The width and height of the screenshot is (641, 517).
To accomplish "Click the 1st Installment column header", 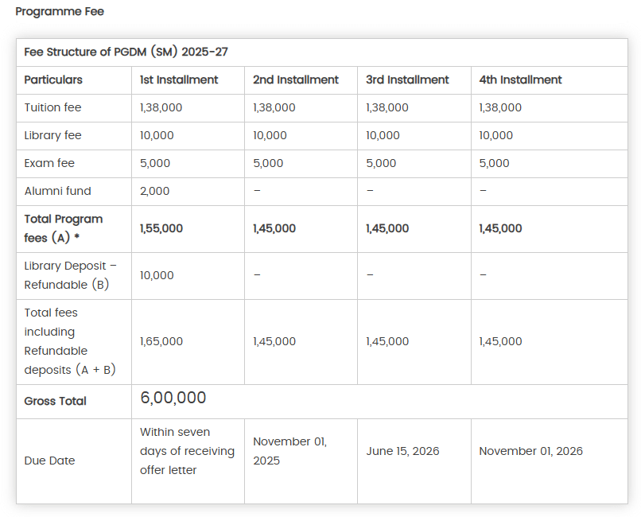I will pyautogui.click(x=179, y=80).
